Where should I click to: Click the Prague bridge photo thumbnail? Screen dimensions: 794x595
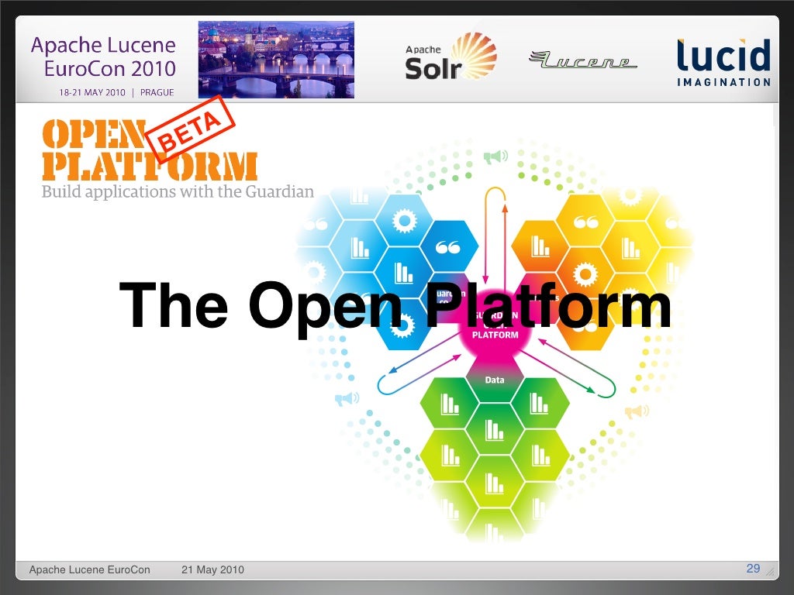(276, 60)
